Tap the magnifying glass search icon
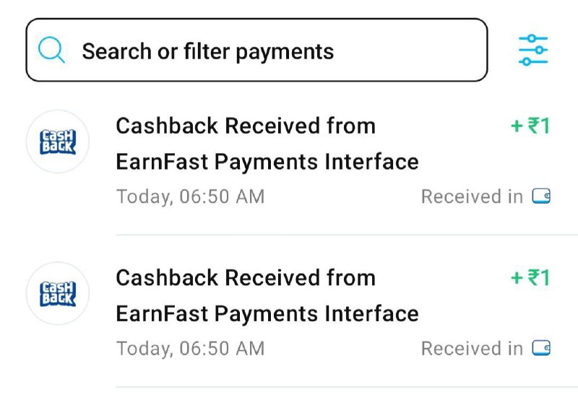This screenshot has height=400, width=578. 51,50
